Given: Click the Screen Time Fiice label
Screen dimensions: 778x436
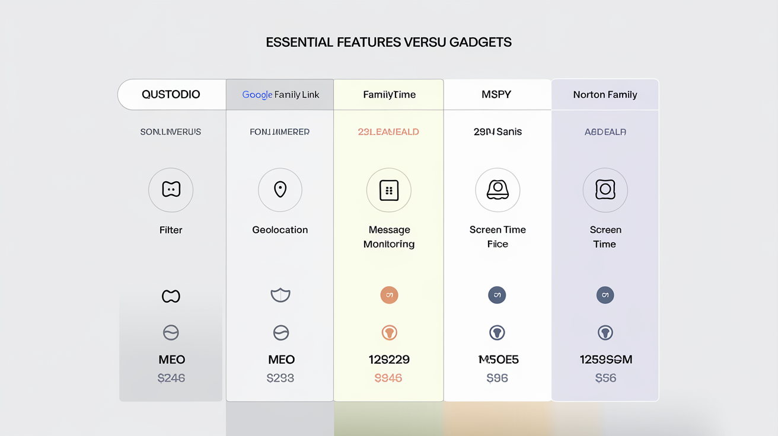Looking at the screenshot, I should (x=498, y=237).
